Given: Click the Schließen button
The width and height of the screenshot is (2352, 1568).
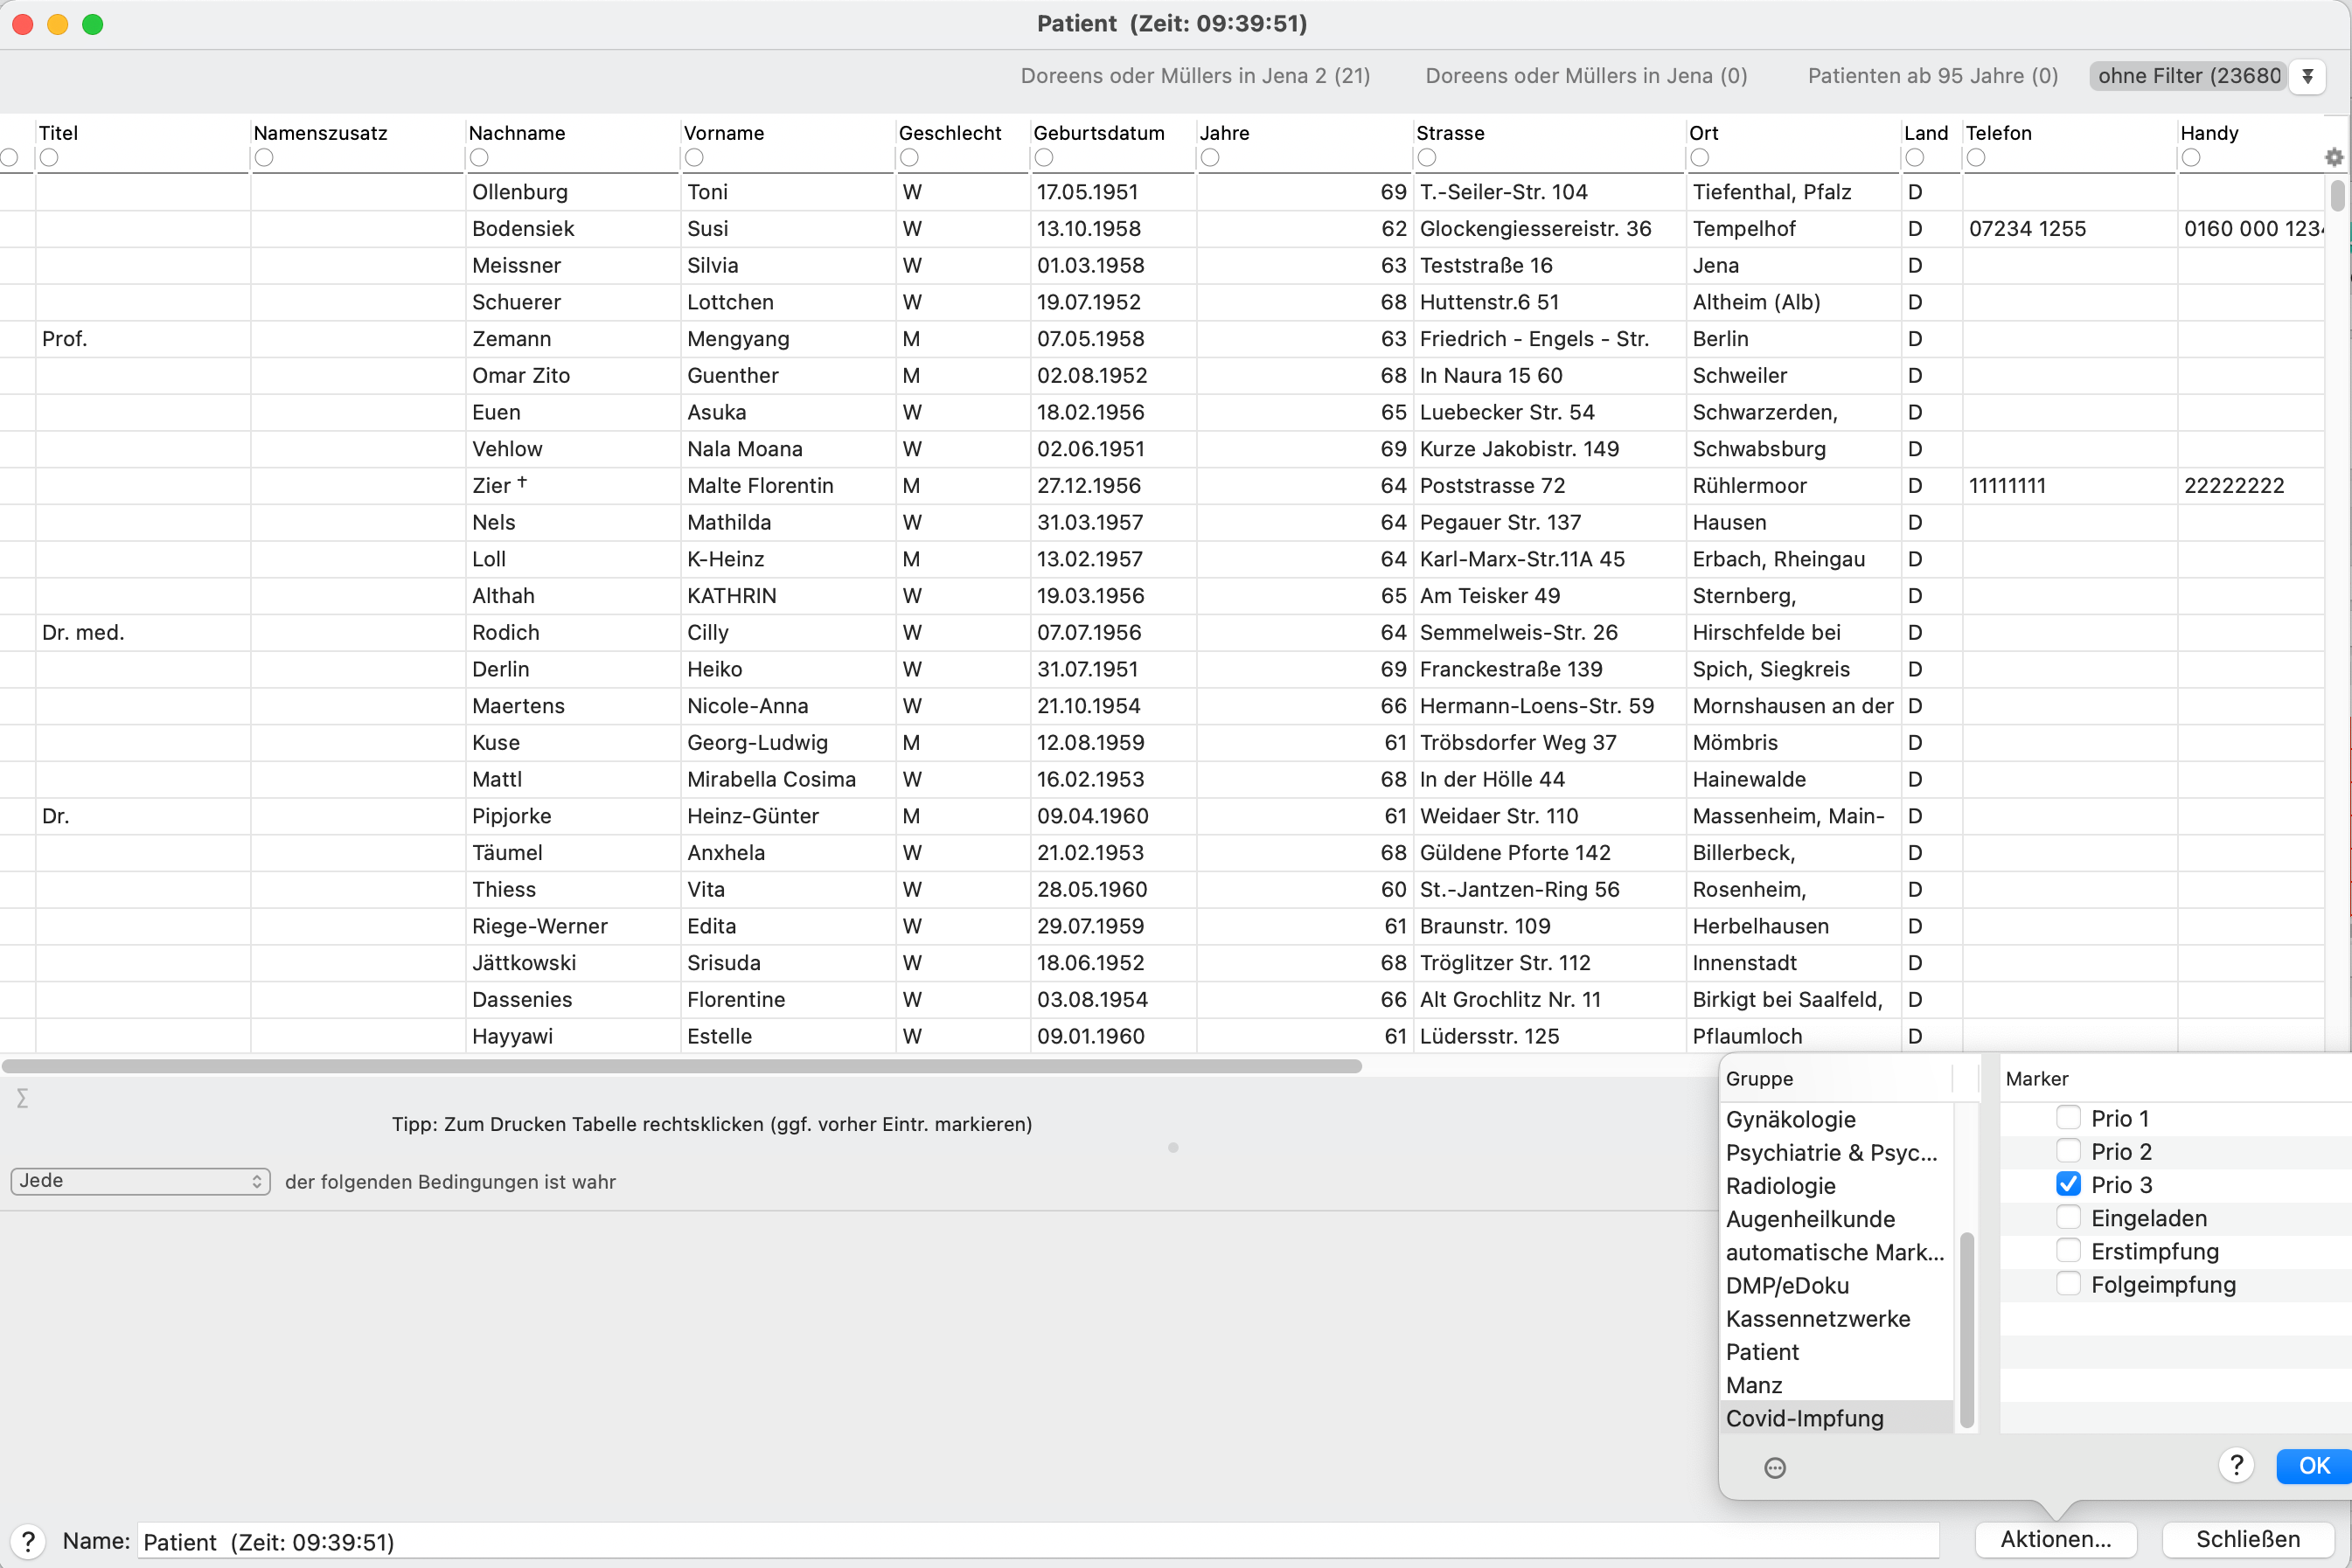Looking at the screenshot, I should [2247, 1539].
